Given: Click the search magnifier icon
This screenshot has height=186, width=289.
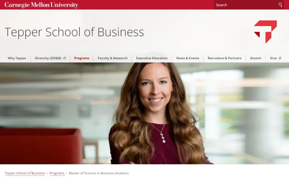Looking at the screenshot, I should tap(280, 5).
